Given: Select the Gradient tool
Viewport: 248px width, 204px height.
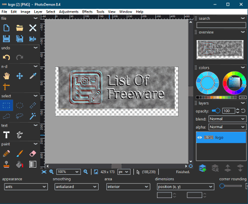Looking at the screenshot, I should click(x=33, y=164).
